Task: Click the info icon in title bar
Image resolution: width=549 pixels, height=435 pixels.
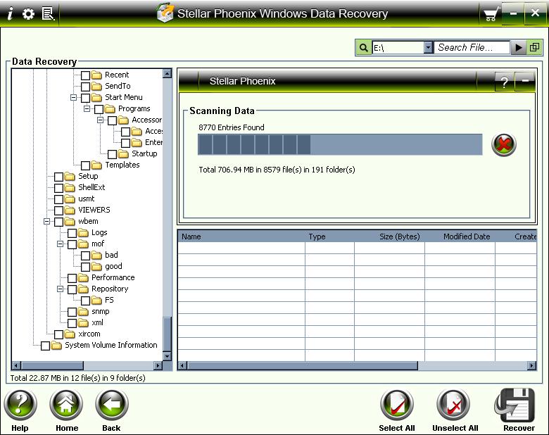Action: (10, 13)
